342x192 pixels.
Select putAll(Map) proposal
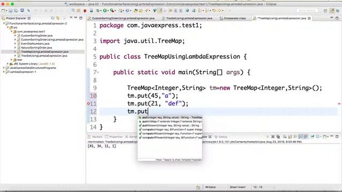170,122
